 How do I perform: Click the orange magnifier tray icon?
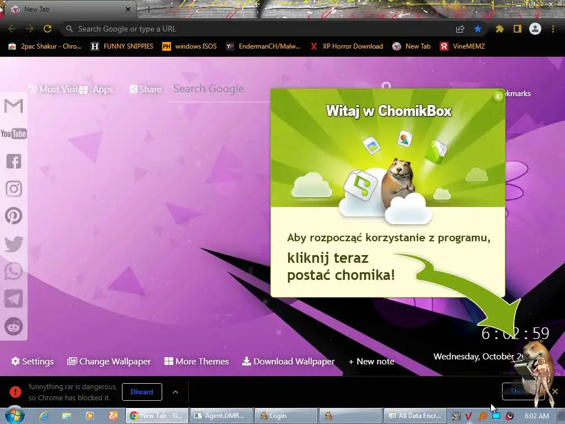click(x=482, y=416)
